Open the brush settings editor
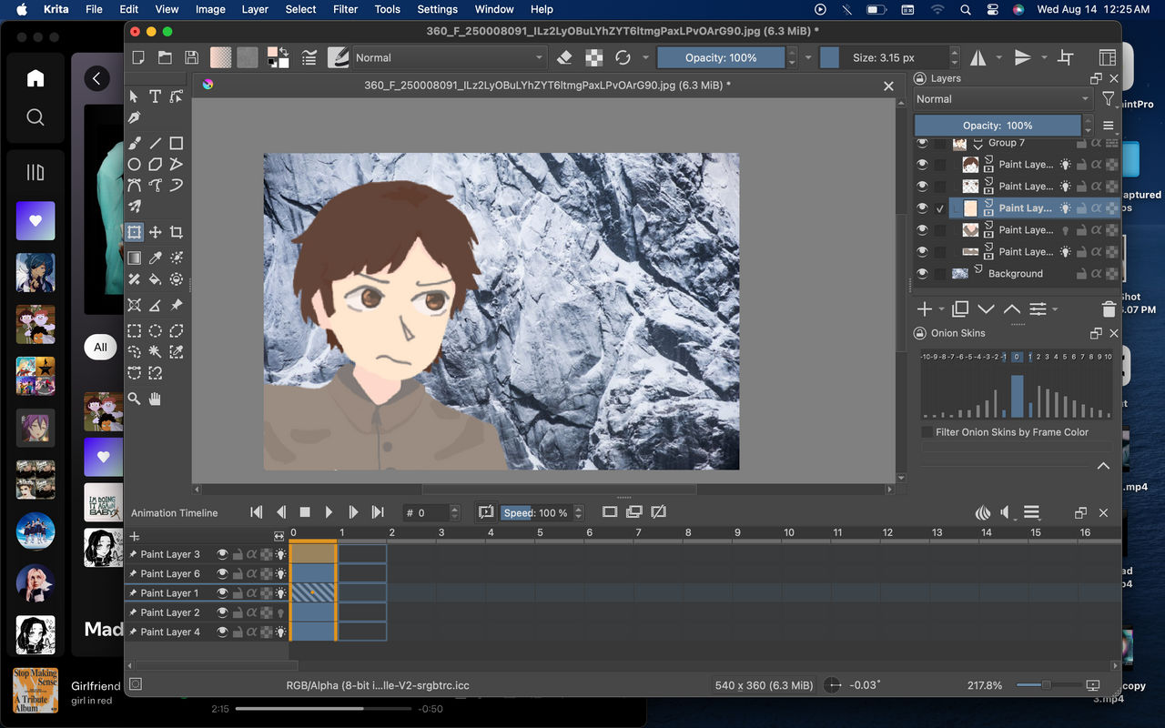Viewport: 1165px width, 728px height. click(309, 57)
